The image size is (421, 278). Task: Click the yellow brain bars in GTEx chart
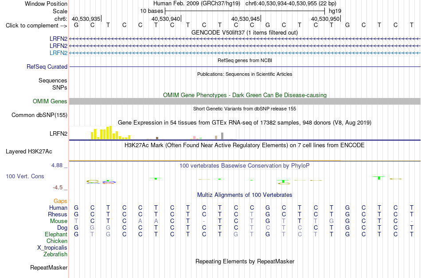point(110,133)
